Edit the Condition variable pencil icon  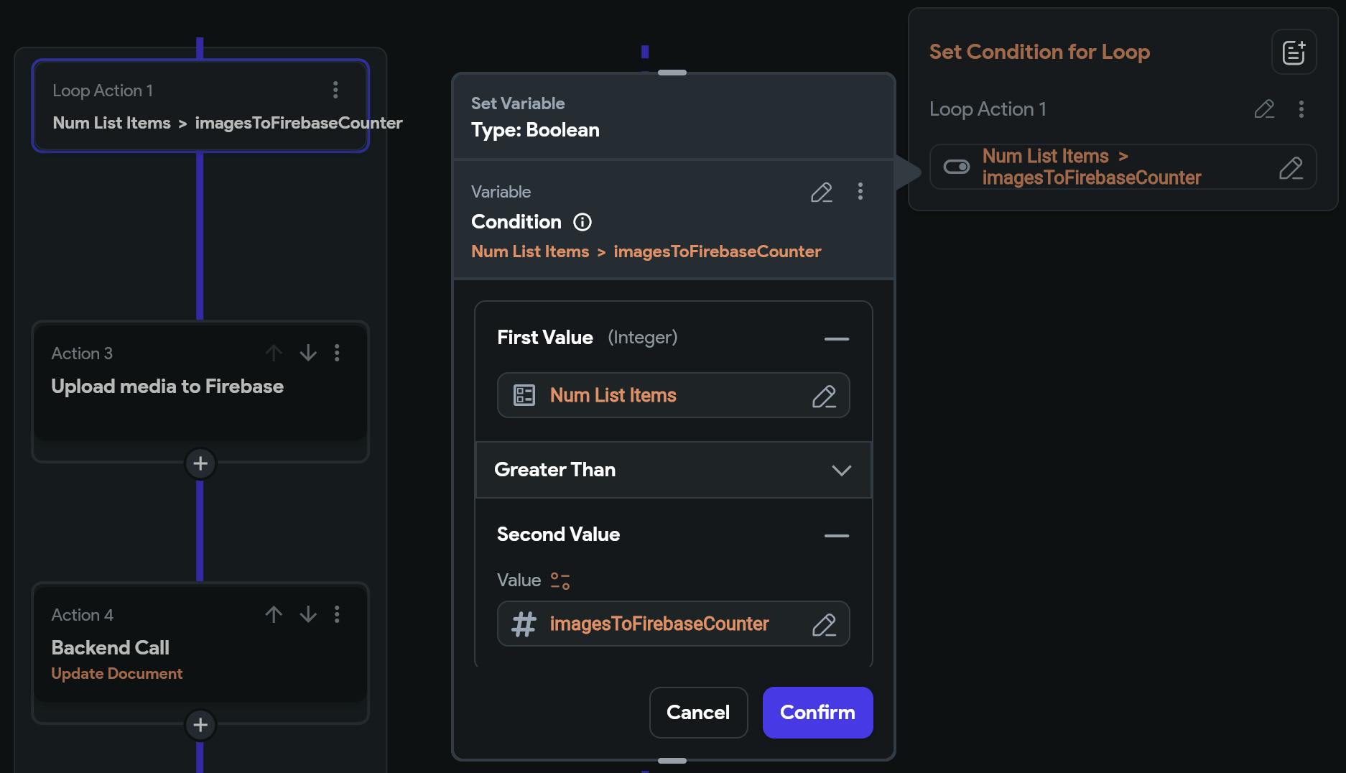(x=821, y=192)
